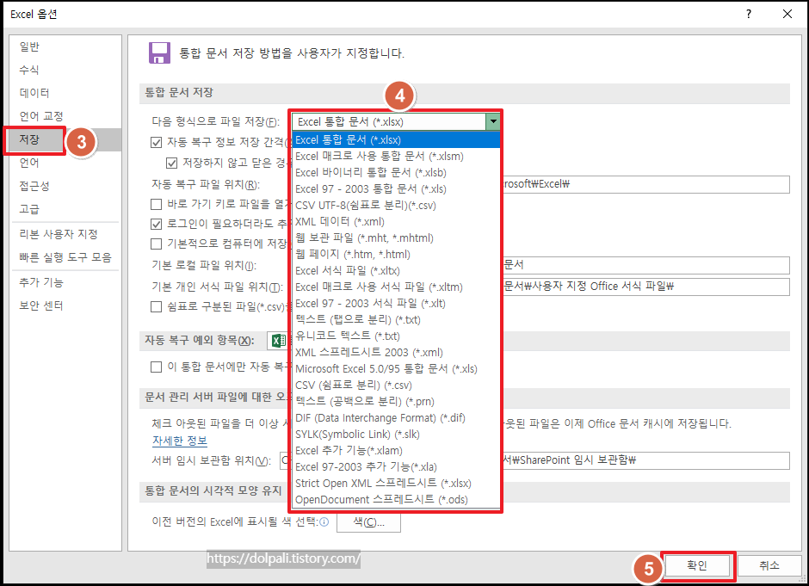809x586 pixels.
Task: Choose Excel 서식 파일 (*.xltx) format
Action: (x=396, y=271)
